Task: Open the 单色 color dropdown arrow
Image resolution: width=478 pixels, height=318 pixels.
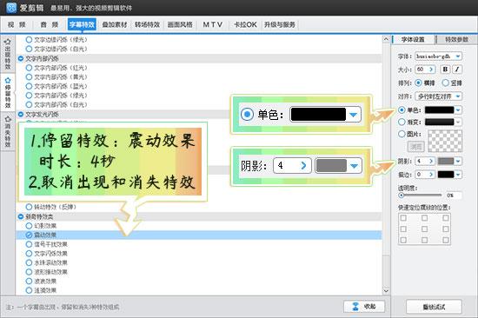Action: point(458,110)
